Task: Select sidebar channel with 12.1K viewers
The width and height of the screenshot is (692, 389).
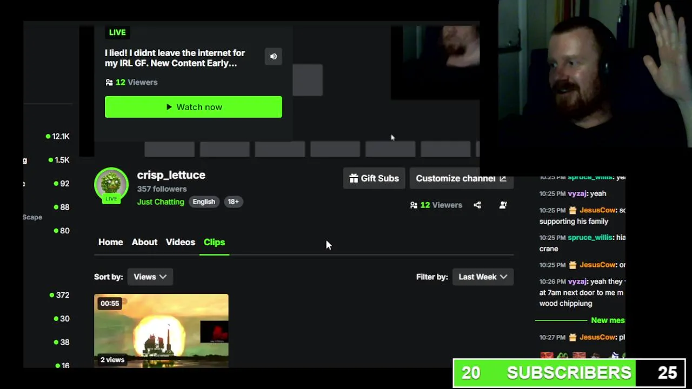Action: click(58, 137)
